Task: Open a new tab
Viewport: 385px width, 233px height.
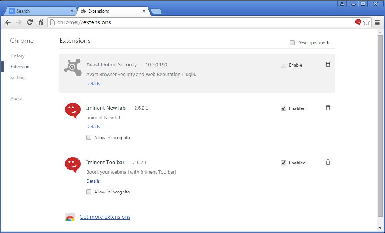Action: [x=156, y=11]
